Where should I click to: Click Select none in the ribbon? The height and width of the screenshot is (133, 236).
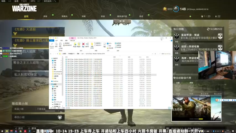pos(118,45)
